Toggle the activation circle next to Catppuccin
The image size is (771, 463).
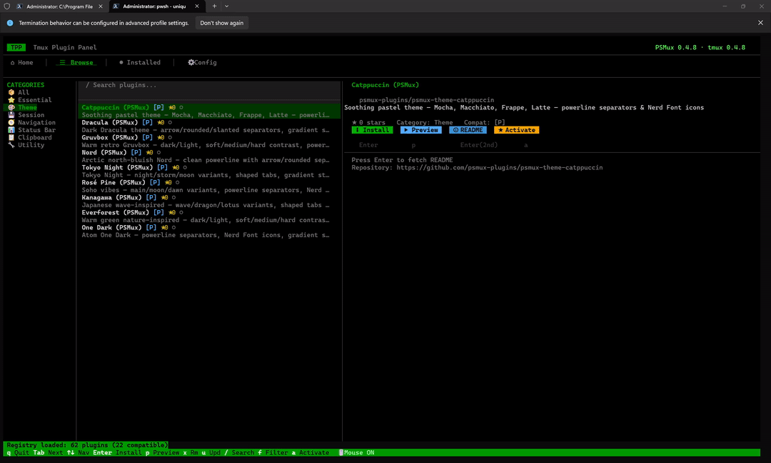[x=181, y=107]
